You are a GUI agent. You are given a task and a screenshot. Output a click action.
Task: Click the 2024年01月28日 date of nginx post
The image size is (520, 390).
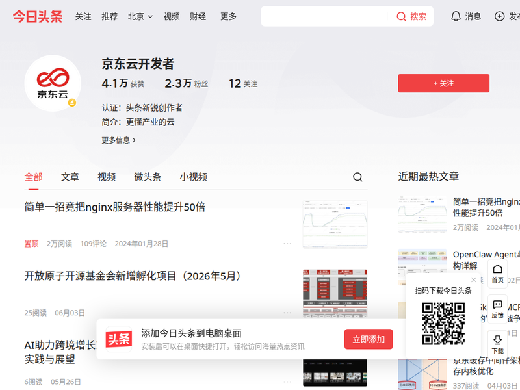pos(141,244)
